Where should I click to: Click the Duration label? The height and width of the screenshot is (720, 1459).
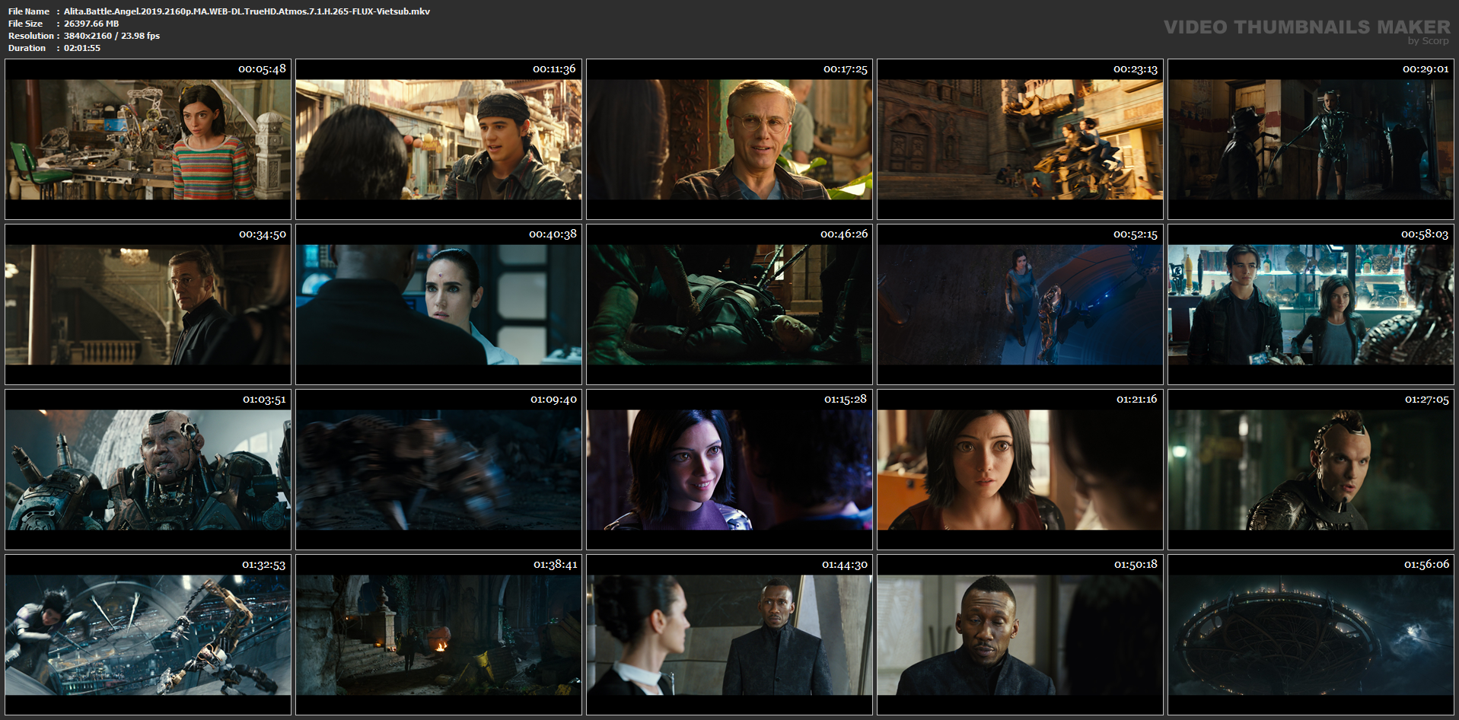pos(27,48)
